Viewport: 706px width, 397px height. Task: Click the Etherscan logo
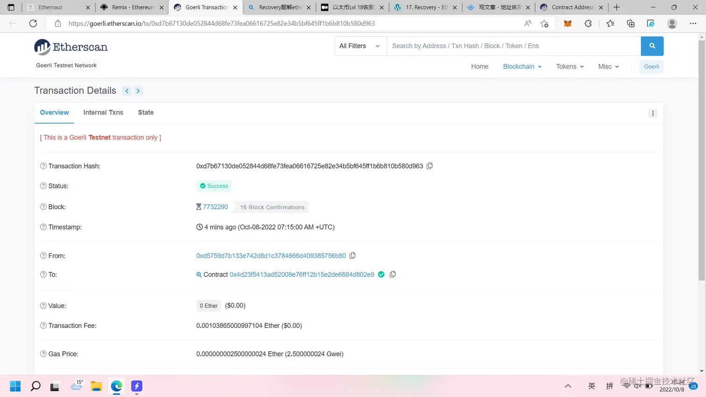[x=71, y=47]
